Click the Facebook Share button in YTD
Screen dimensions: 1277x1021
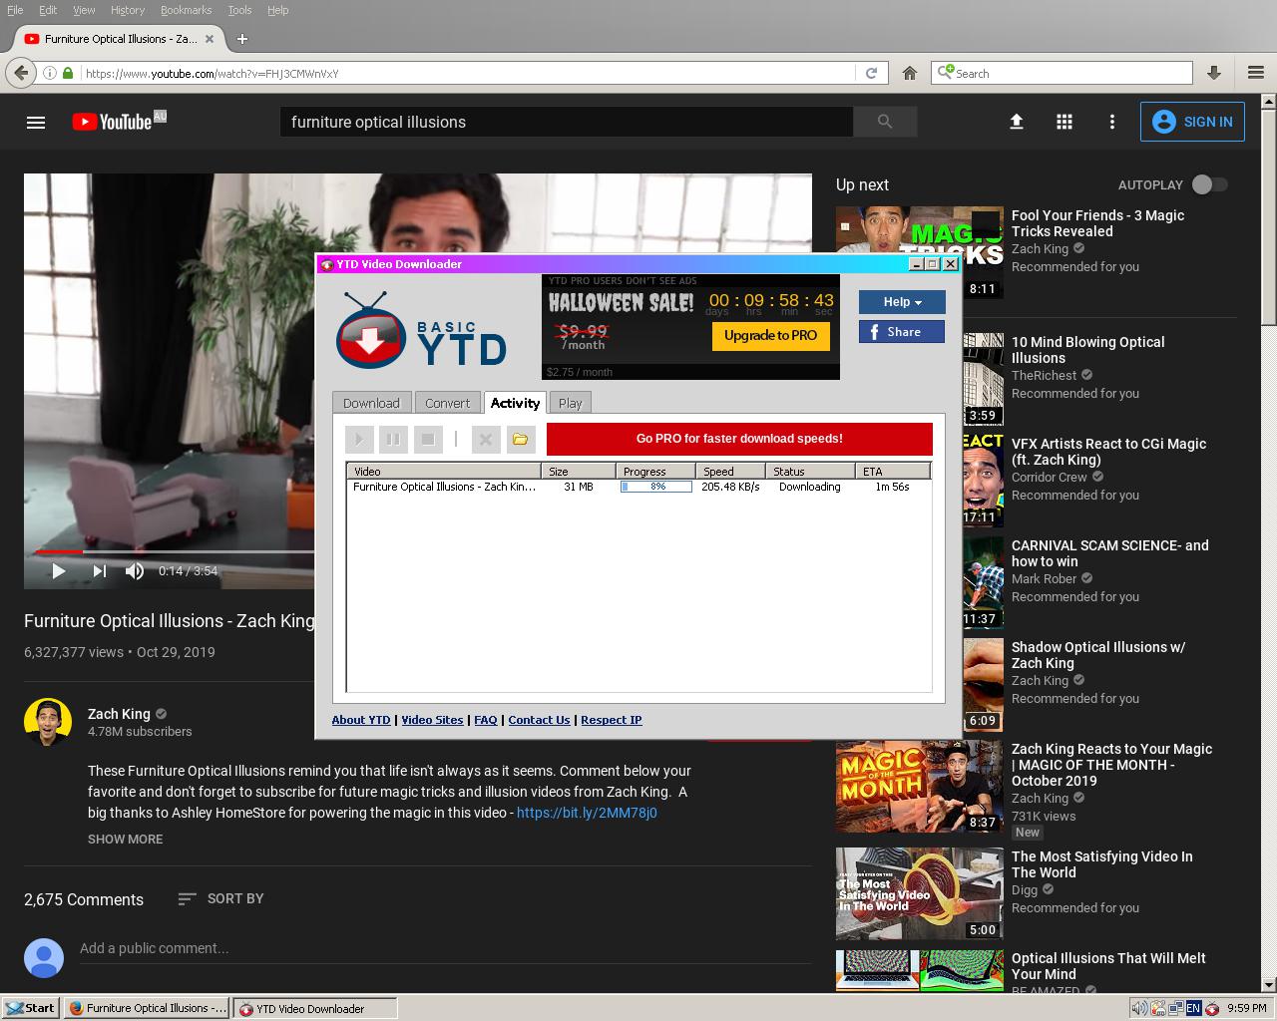click(x=902, y=332)
